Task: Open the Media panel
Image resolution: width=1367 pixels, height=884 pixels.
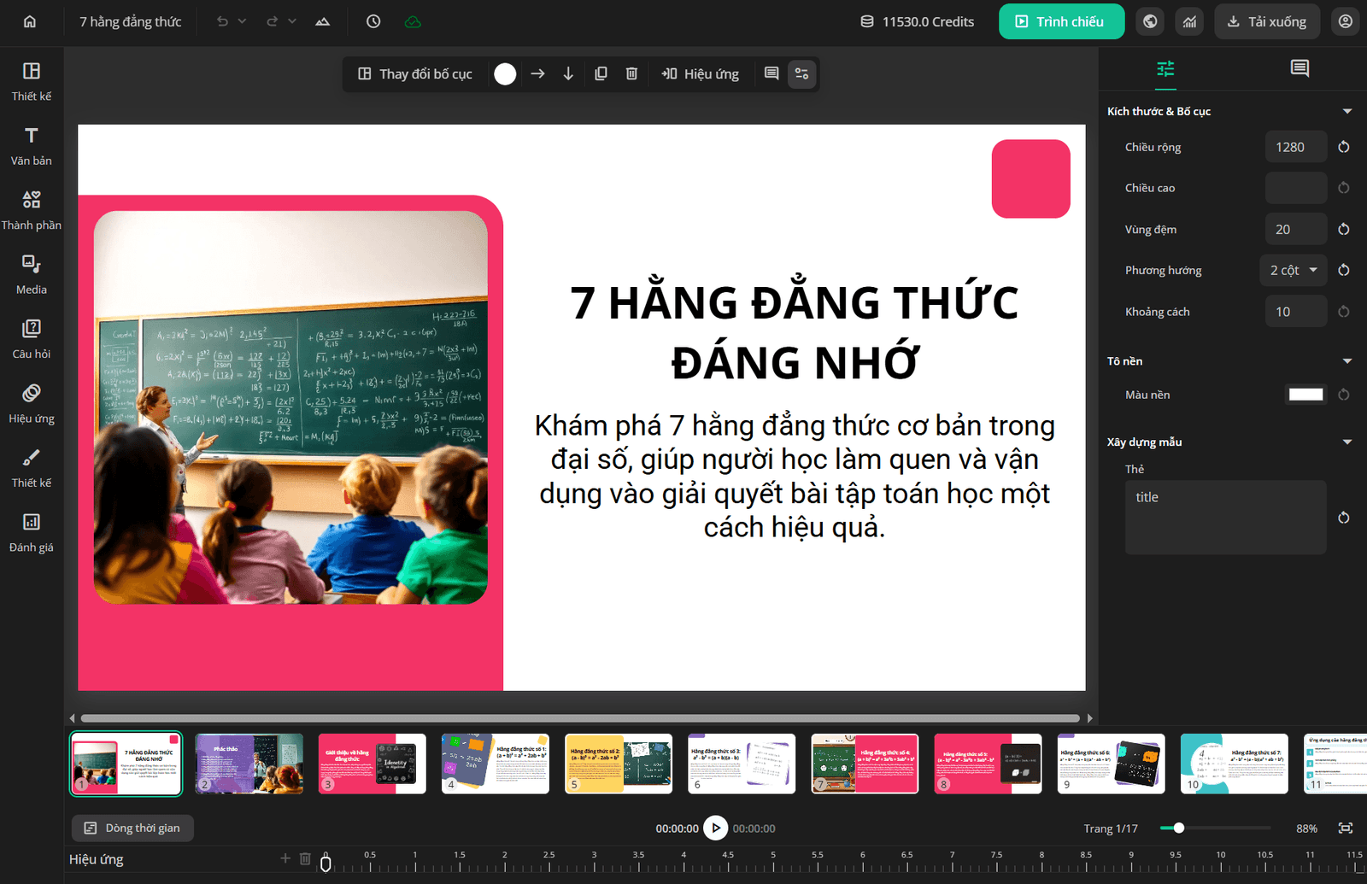Action: click(32, 275)
